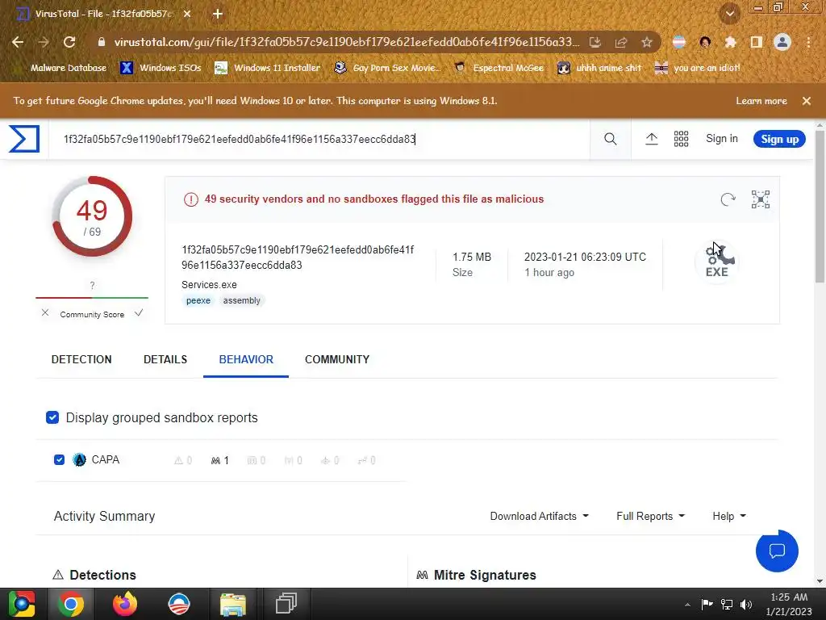Open the you are an idiot bookmark

[x=698, y=68]
